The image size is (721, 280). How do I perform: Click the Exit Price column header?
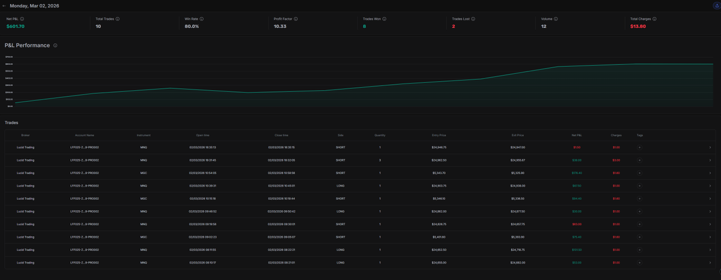[517, 135]
